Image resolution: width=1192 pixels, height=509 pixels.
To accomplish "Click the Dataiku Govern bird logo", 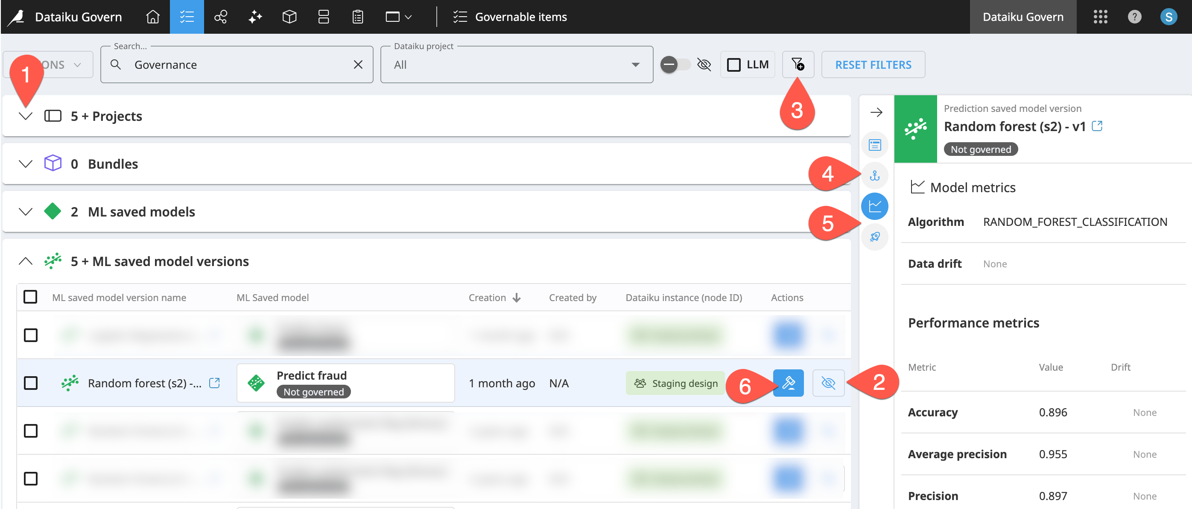I will (16, 17).
